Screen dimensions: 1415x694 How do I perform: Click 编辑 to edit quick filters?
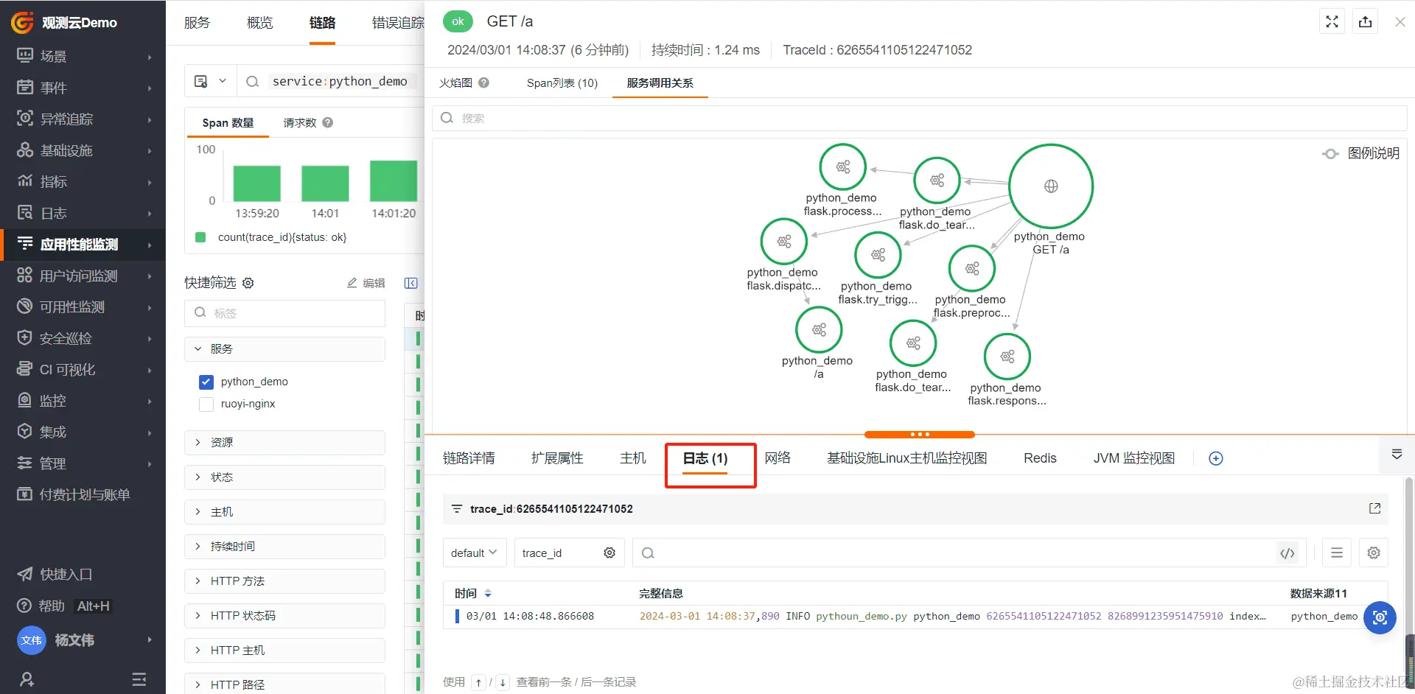point(366,283)
